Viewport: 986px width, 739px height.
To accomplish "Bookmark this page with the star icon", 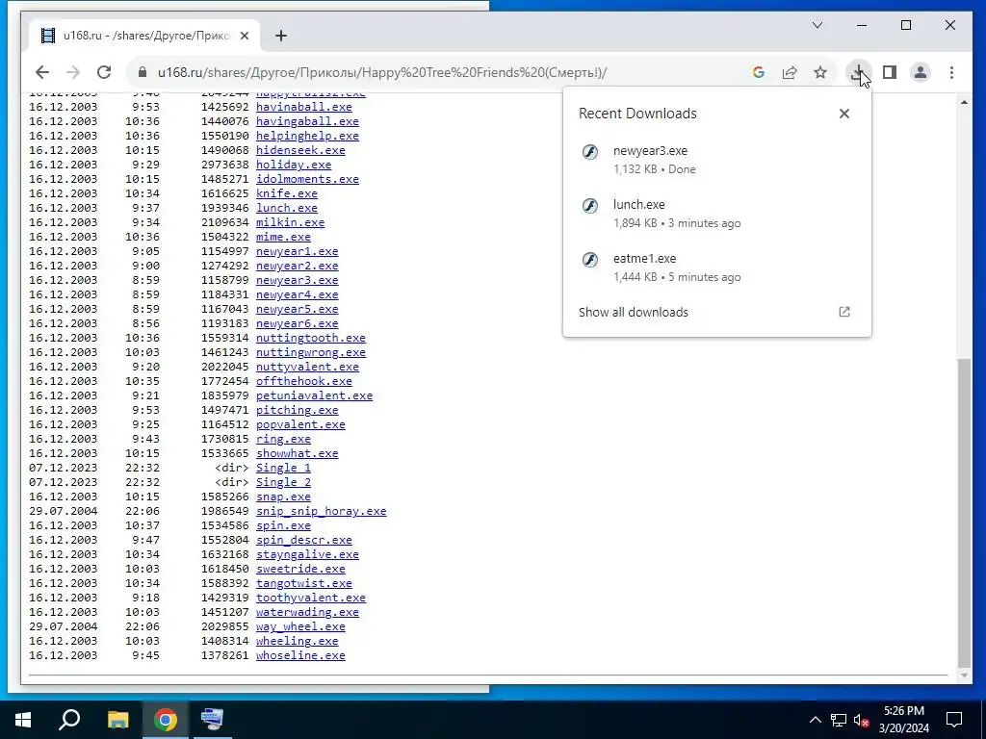I will tap(820, 72).
